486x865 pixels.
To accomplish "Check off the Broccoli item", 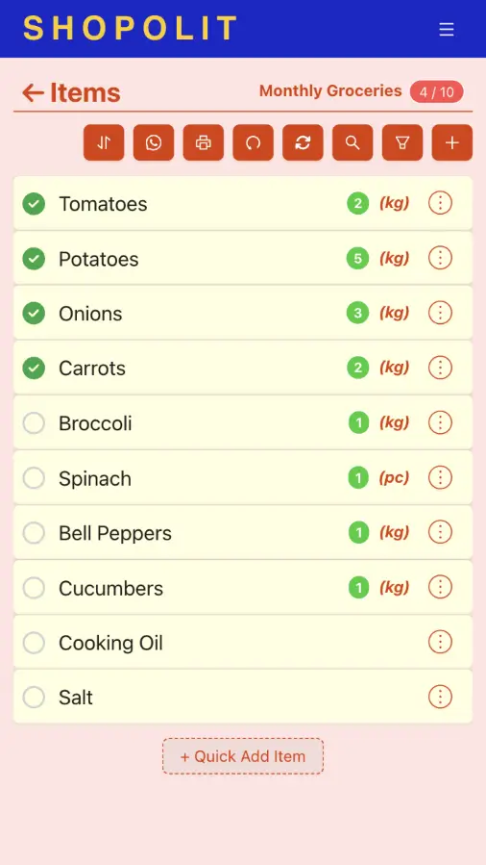I will 34,423.
